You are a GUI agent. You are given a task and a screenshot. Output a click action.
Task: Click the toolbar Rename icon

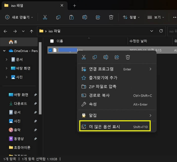pyautogui.click(x=85, y=17)
